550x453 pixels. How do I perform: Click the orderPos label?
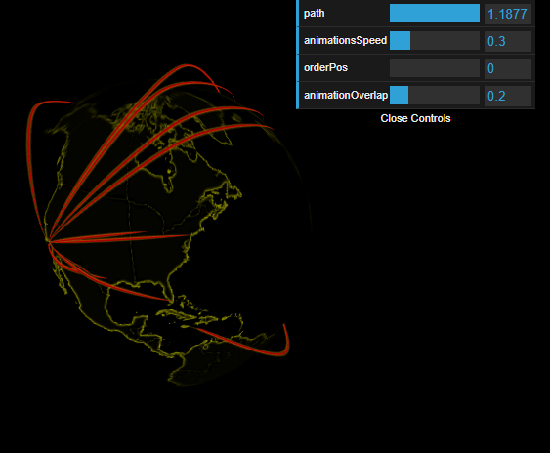pos(325,67)
